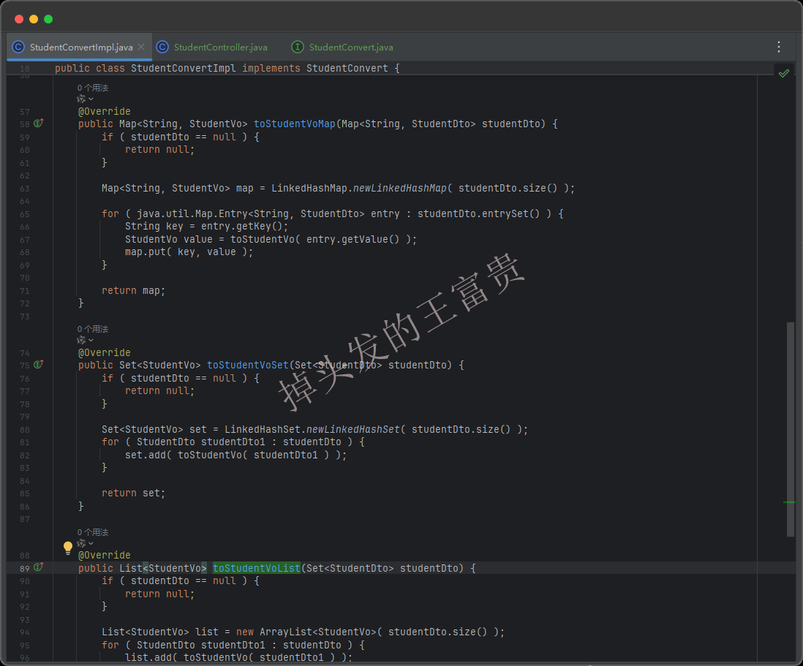
Task: Click the green marker on error stripe
Action: point(789,502)
